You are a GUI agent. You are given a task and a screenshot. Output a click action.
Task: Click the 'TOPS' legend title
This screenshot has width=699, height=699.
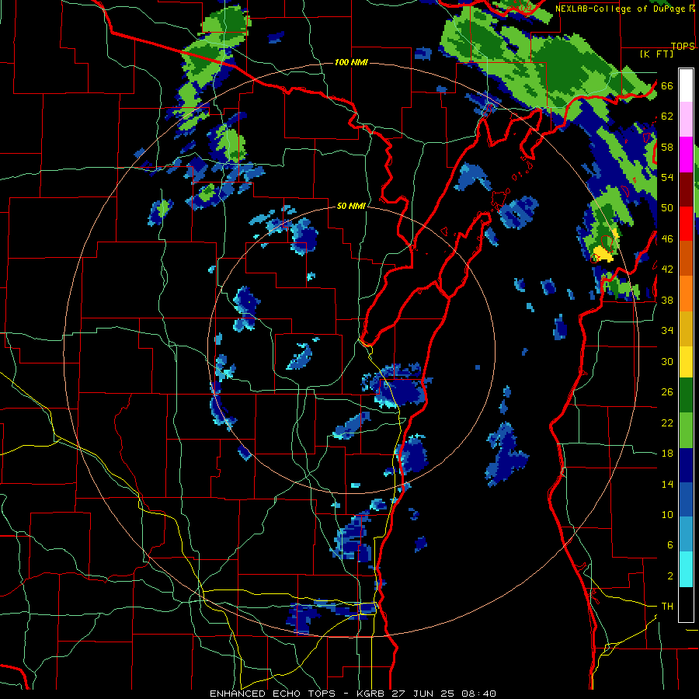tap(683, 46)
